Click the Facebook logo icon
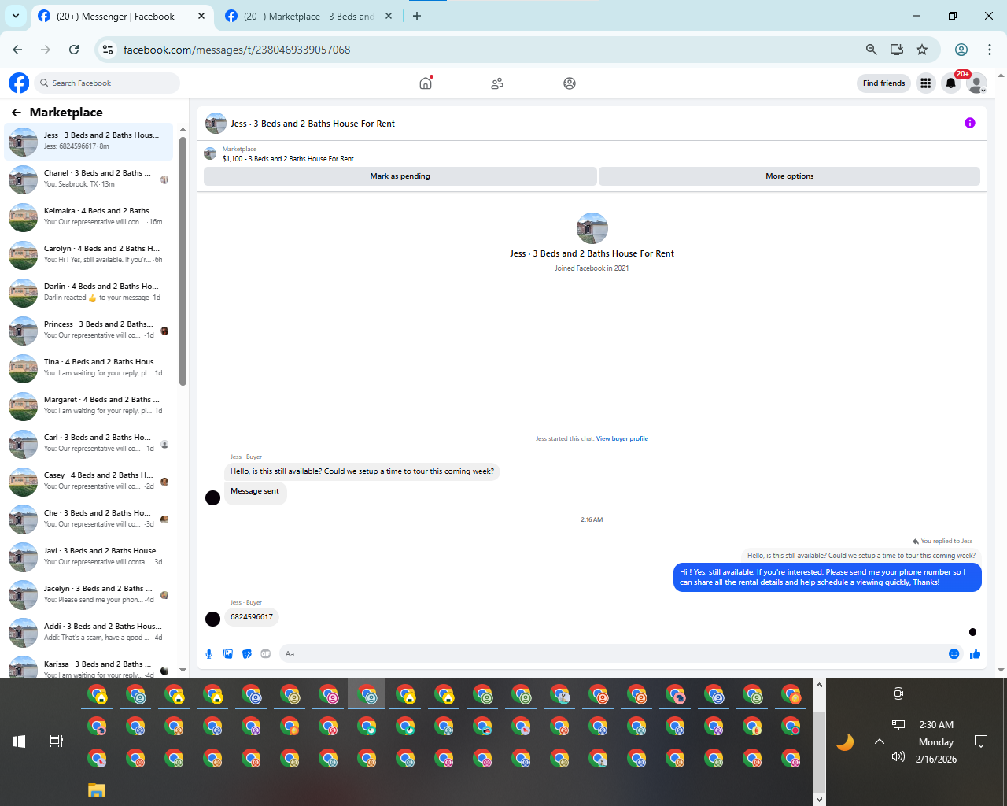This screenshot has height=806, width=1007. (19, 83)
